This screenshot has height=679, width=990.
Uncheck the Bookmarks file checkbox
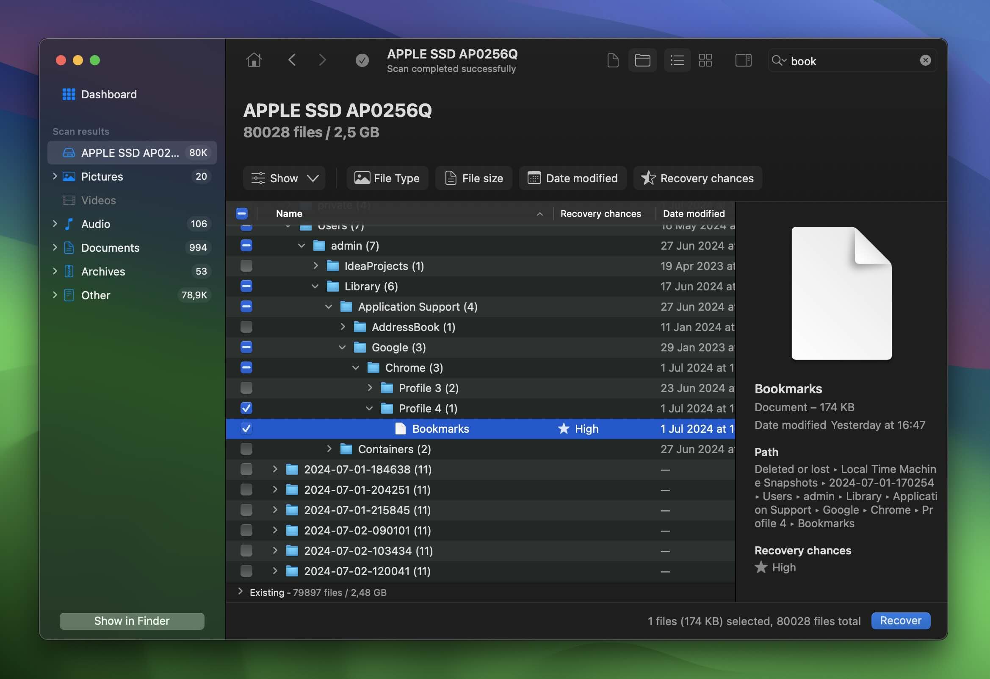tap(246, 429)
